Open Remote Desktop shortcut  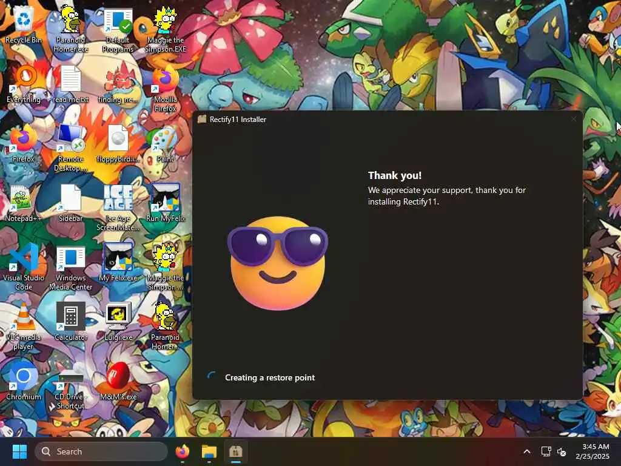point(70,147)
